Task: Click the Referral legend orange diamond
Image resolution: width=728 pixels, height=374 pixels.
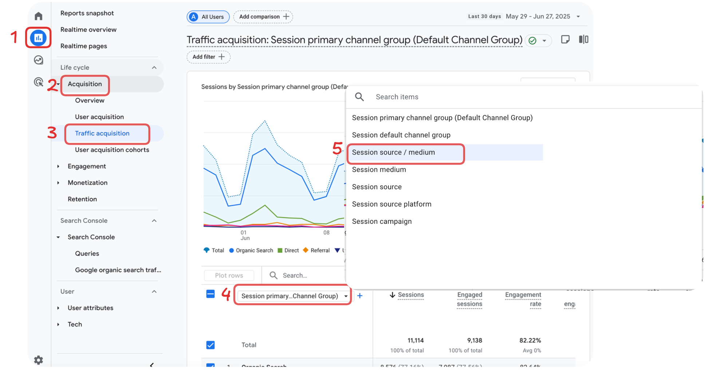Action: pyautogui.click(x=305, y=250)
